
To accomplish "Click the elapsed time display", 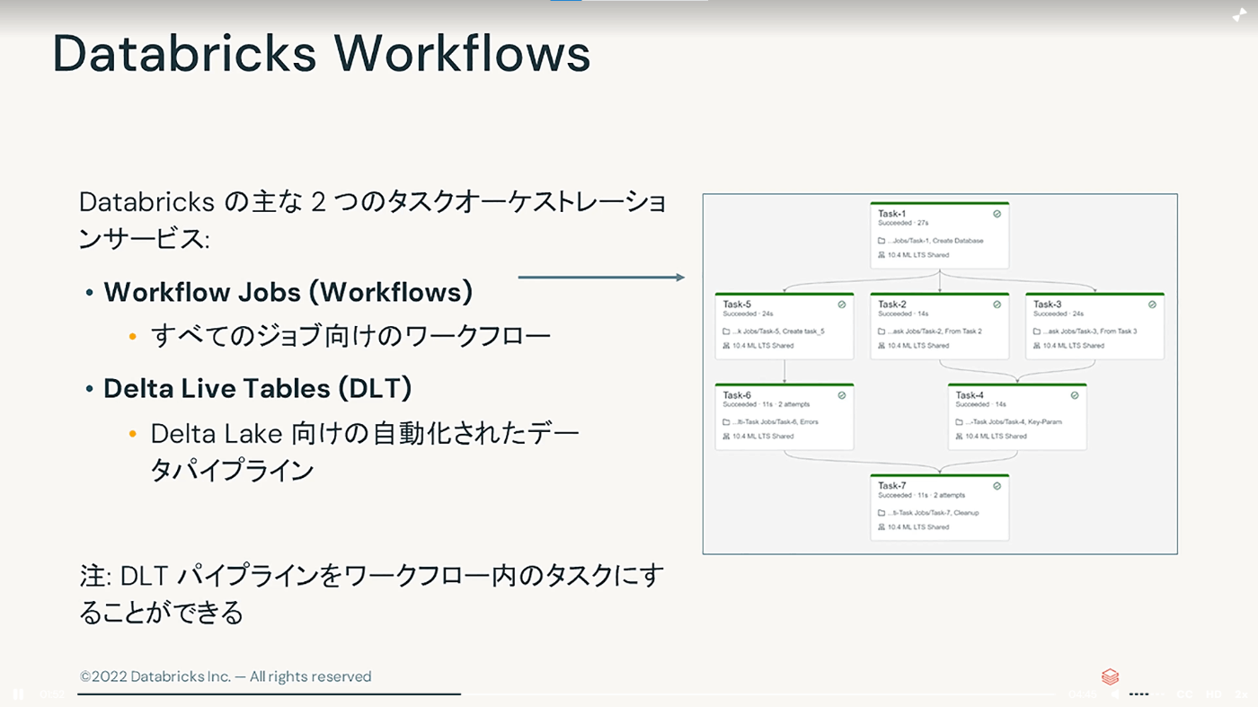I will tap(51, 694).
